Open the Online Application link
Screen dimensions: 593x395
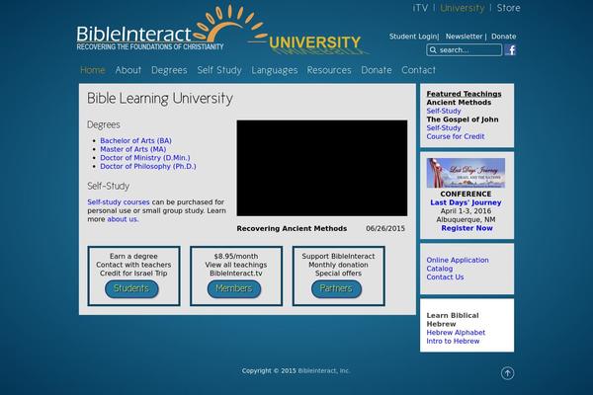458,260
